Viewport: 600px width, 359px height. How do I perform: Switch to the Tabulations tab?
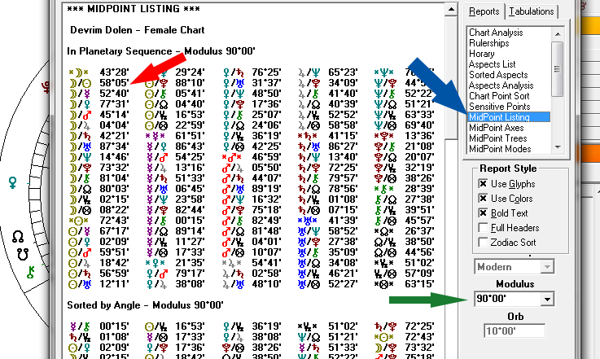tap(531, 11)
